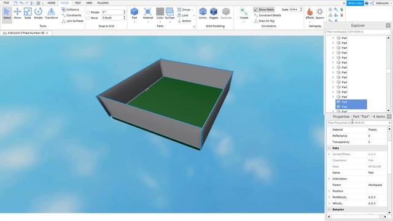
Task: Click the Filter workspace search field
Action: pyautogui.click(x=357, y=32)
